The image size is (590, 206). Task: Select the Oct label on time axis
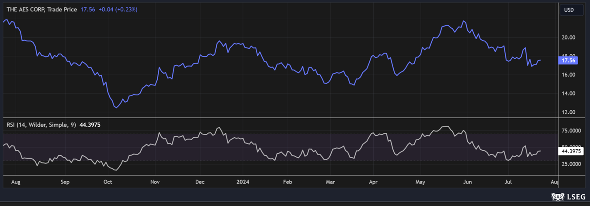pyautogui.click(x=108, y=181)
